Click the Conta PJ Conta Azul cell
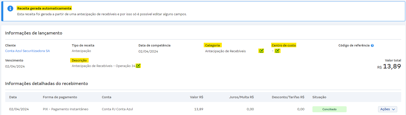This screenshot has width=406, height=115. (117, 109)
